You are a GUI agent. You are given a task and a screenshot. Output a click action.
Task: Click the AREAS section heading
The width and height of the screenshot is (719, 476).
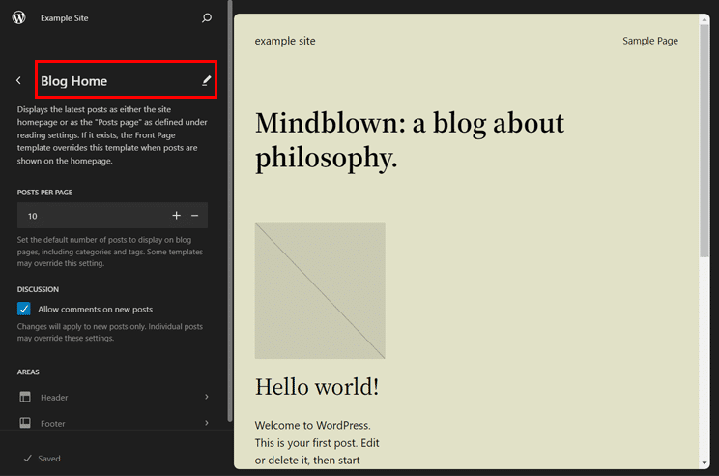(28, 372)
